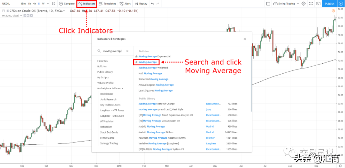This screenshot has height=168, width=345.
Task: Open chart settings gear in top toolbar
Action: [304, 4]
